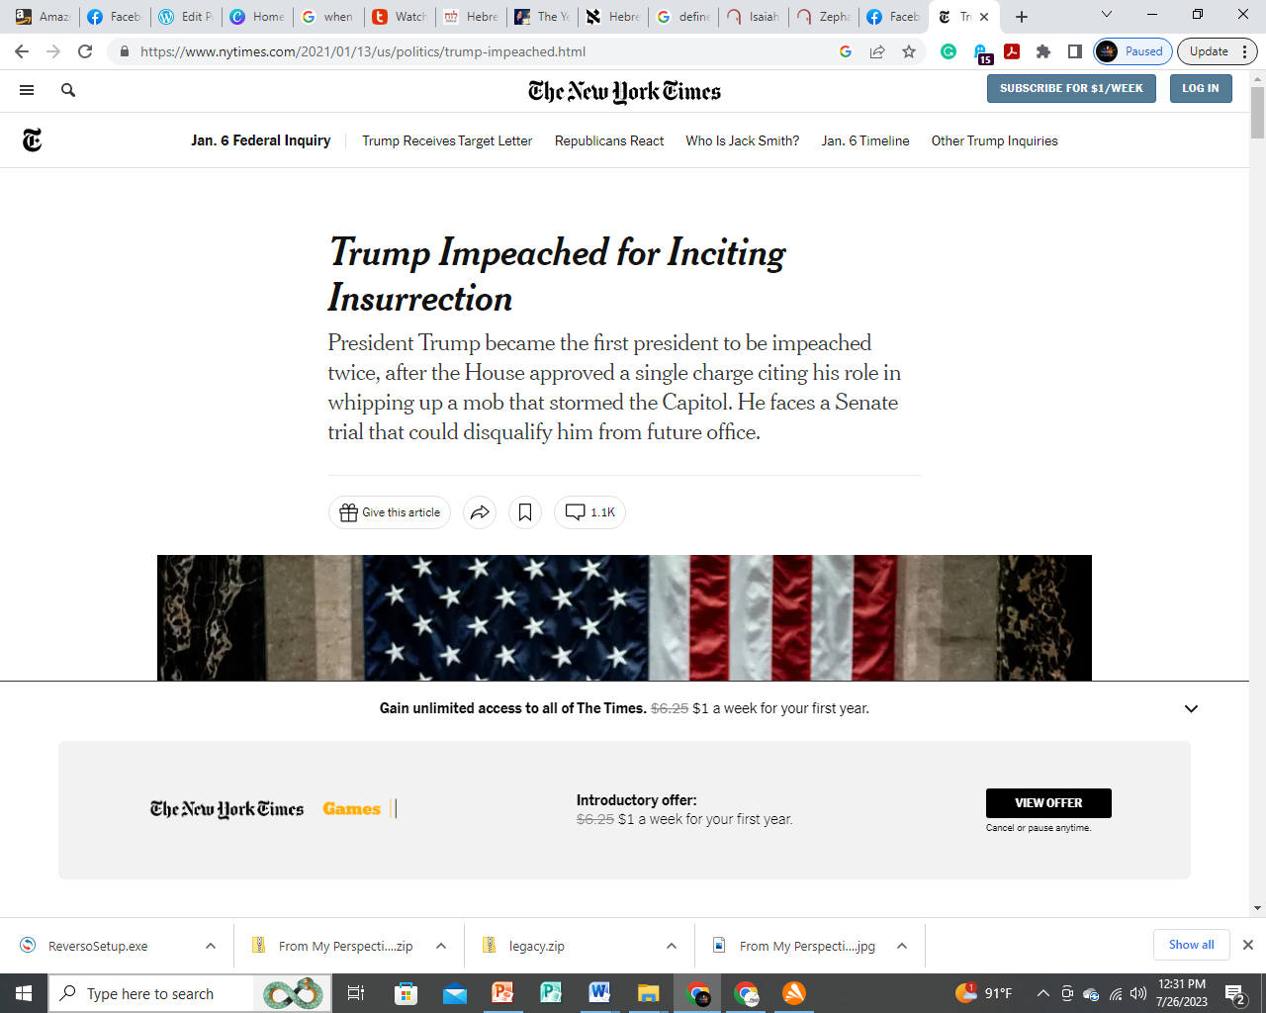Toggle the Chrome side panel icon
The image size is (1266, 1013).
1075,51
